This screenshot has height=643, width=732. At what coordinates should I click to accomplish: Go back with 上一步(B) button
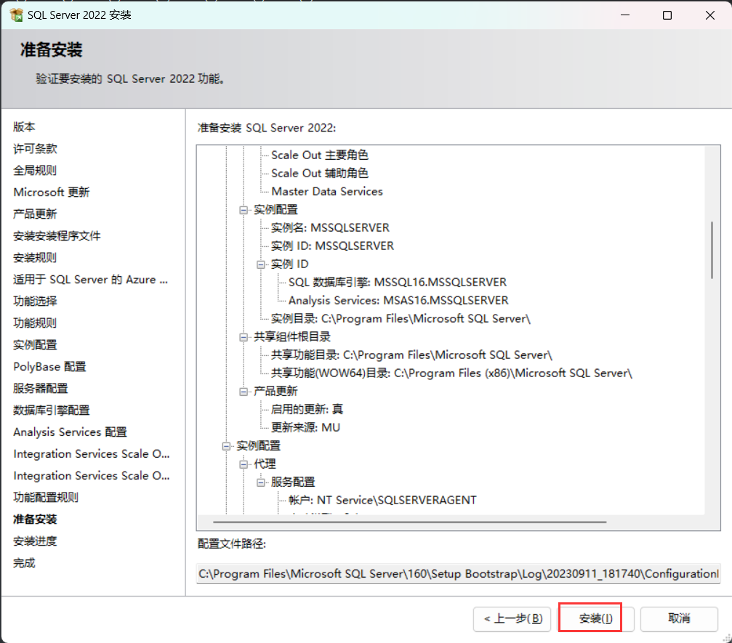pyautogui.click(x=512, y=619)
